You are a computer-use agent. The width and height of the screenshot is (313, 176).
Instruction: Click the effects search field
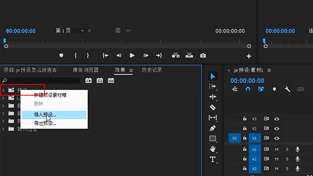point(41,80)
